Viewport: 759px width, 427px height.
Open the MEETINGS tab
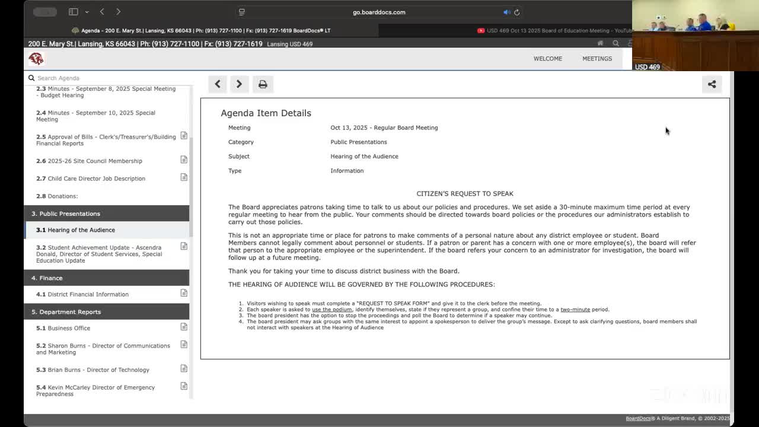597,59
